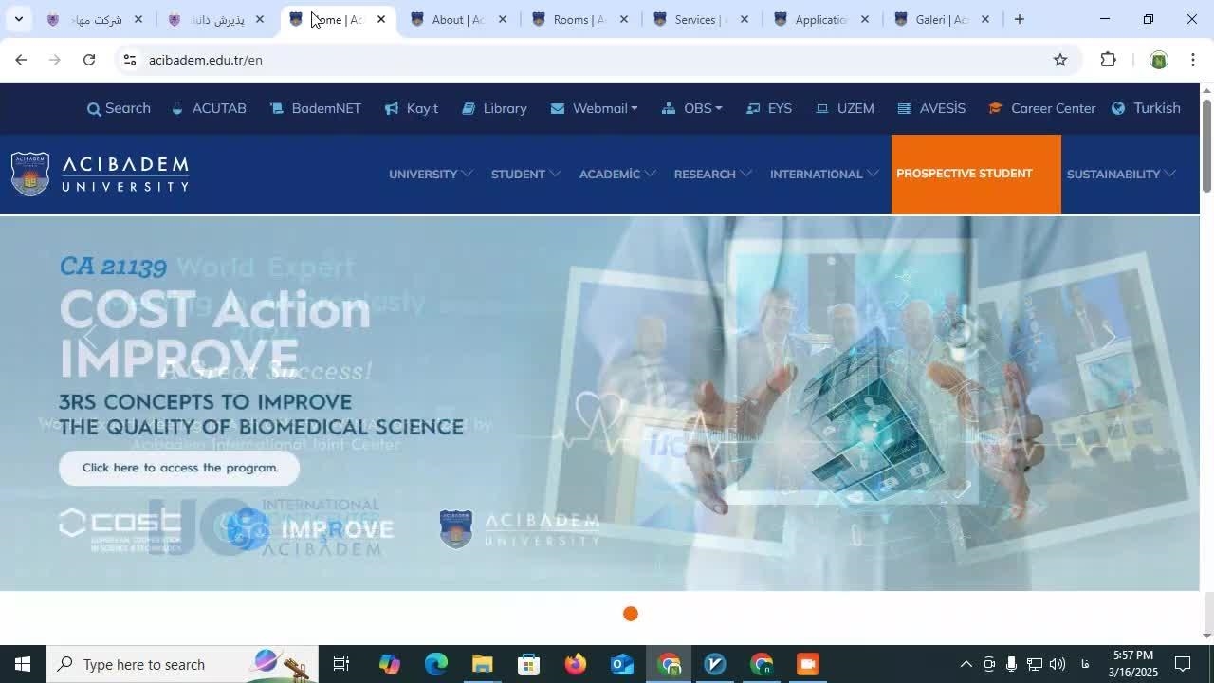
Task: Click the Acibadem University logo
Action: [x=101, y=174]
